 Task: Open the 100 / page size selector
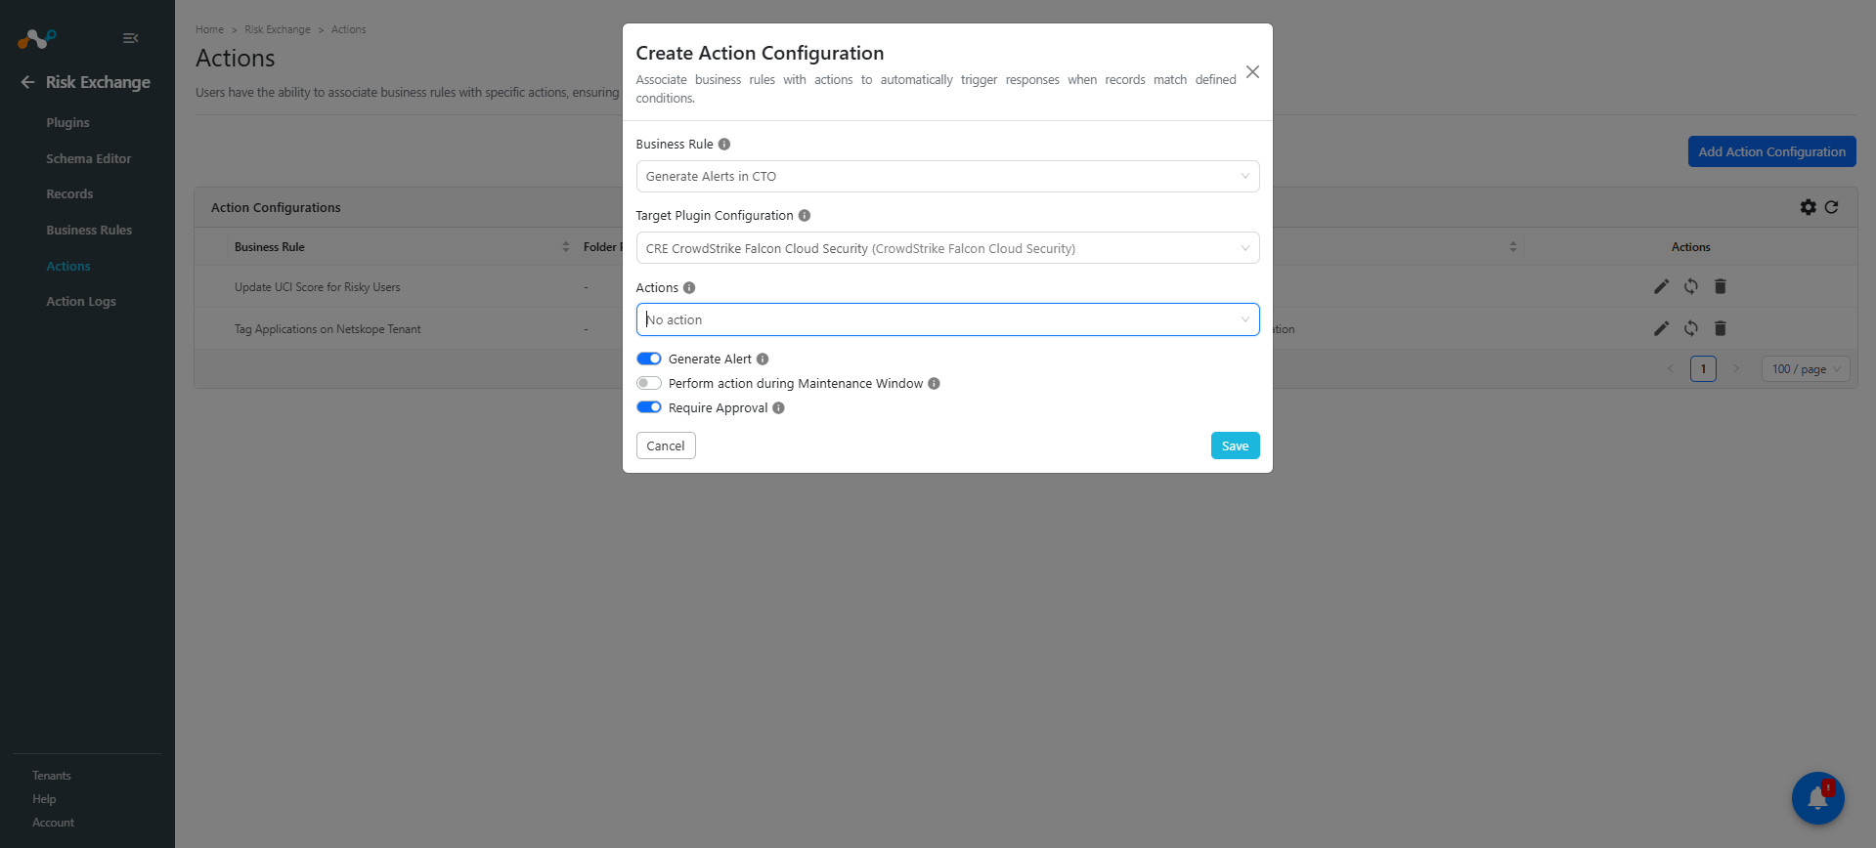[1807, 369]
